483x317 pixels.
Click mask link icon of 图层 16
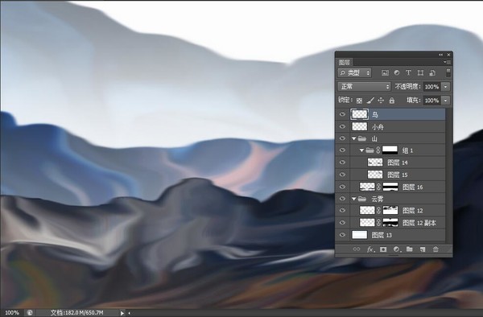click(378, 187)
